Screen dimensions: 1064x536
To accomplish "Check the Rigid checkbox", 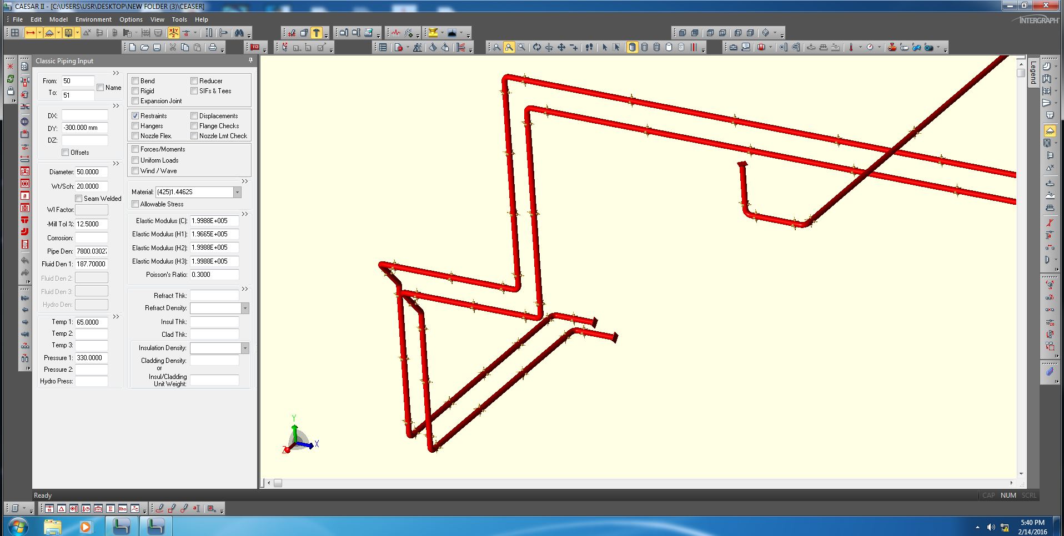I will [135, 91].
